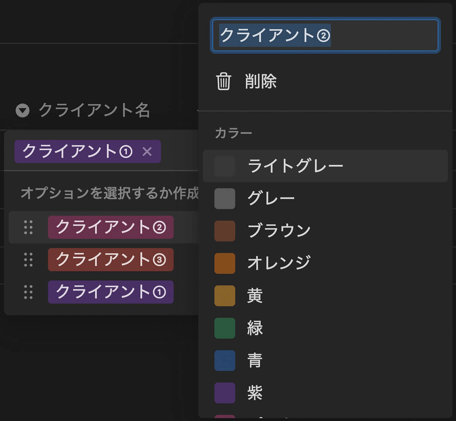
Task: Click the trash icon next to 削除
Action: (x=223, y=81)
